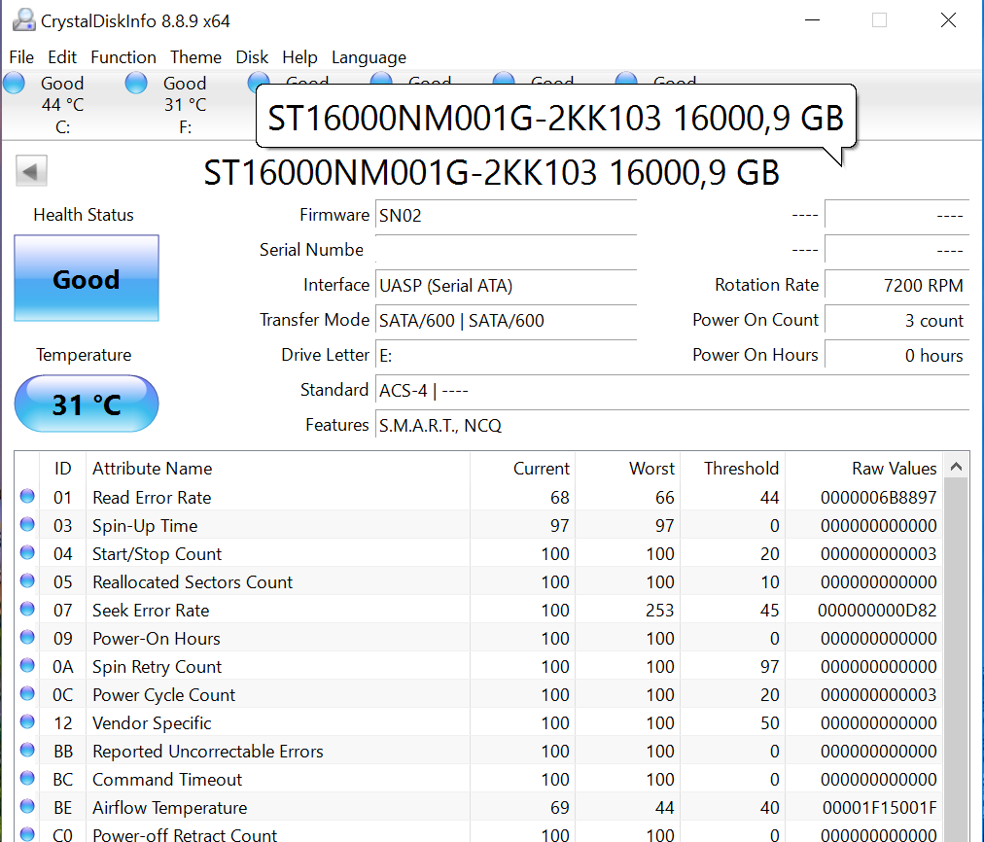Click status orb for Seek Error Rate
984x842 pixels.
click(x=27, y=610)
